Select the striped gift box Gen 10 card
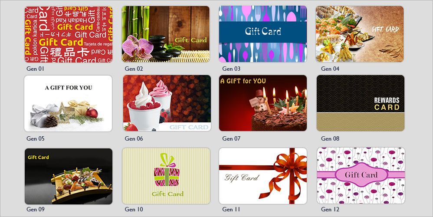This screenshot has width=433, height=217. [166, 176]
